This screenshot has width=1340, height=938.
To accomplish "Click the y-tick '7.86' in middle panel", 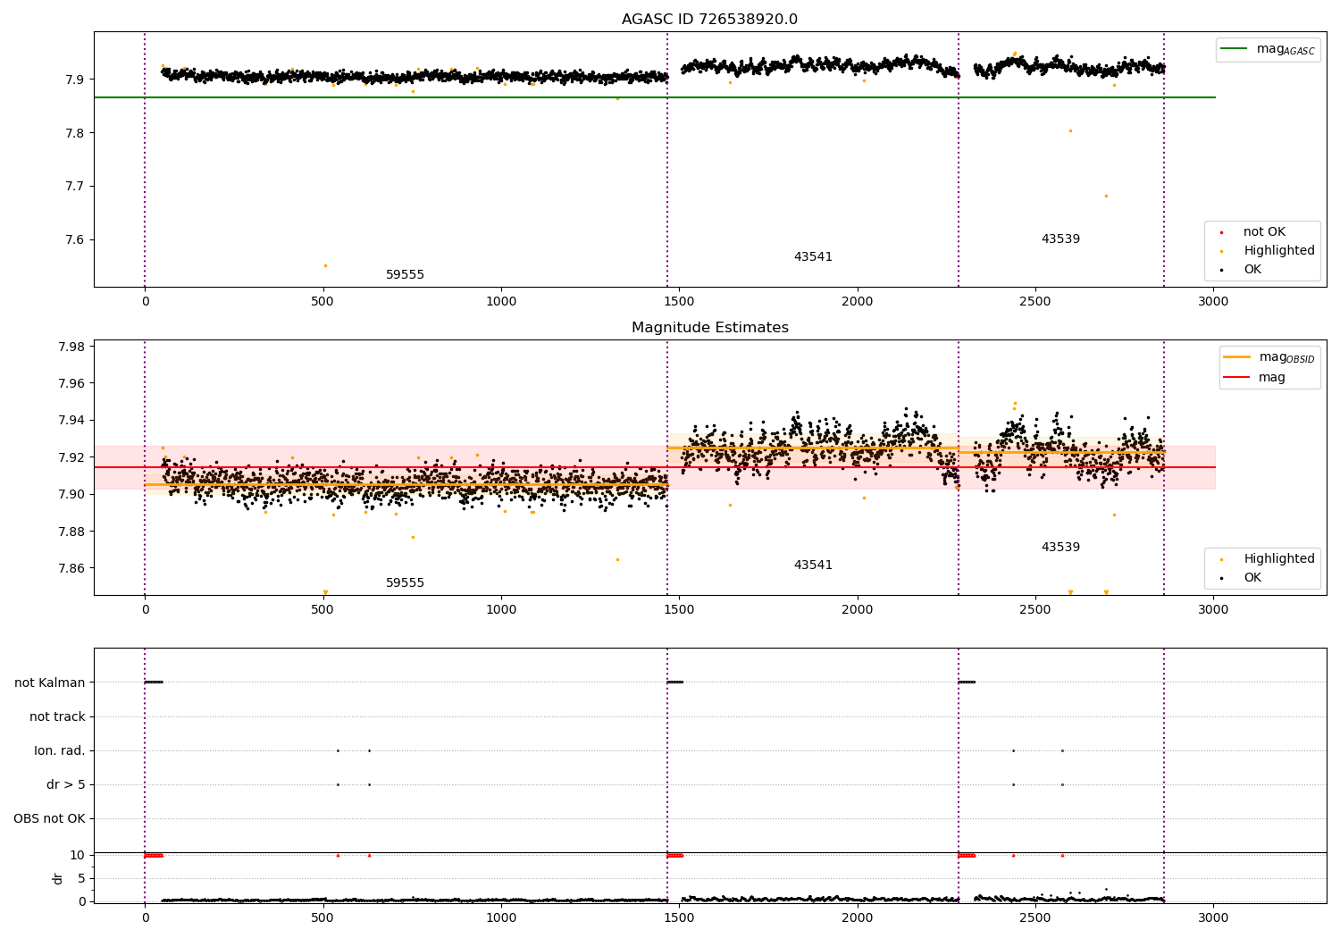I will click(x=71, y=568).
